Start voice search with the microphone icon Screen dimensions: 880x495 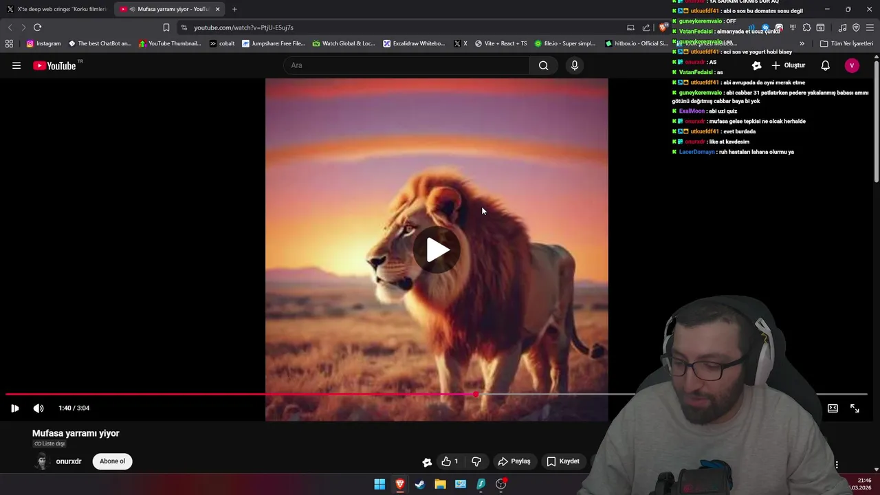tap(575, 65)
